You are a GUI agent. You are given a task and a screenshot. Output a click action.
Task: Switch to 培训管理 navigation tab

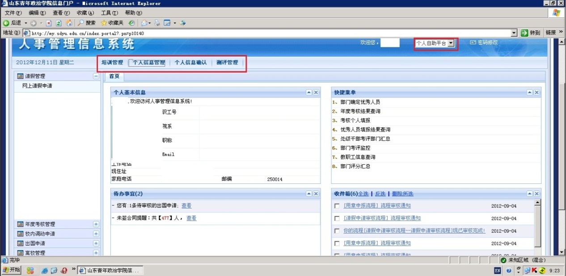tap(112, 63)
